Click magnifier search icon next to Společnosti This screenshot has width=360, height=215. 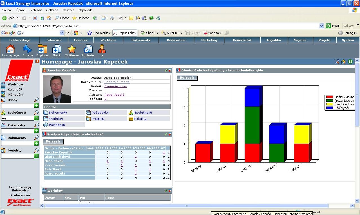(37, 112)
